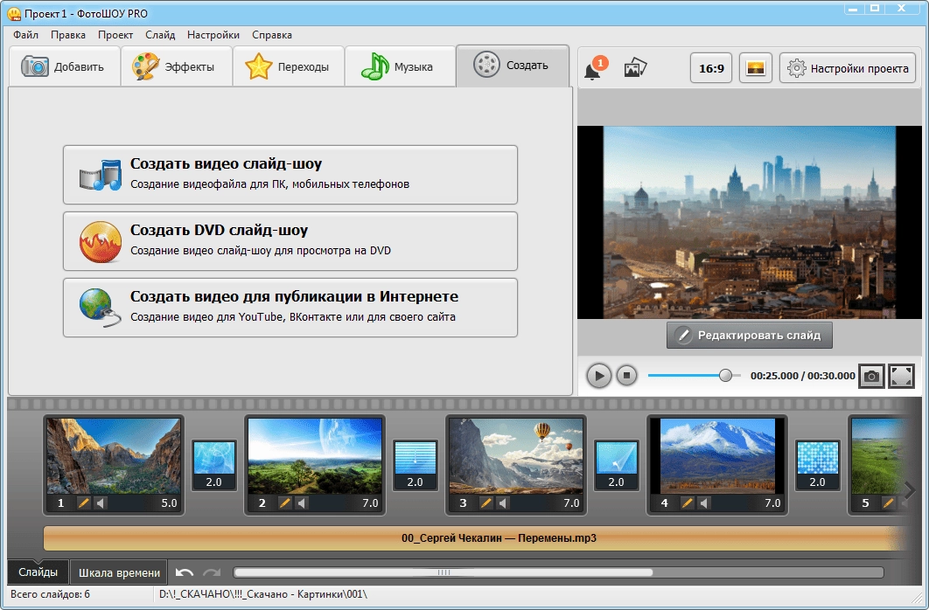929x610 pixels.
Task: Click Создать видео слайд-шоу button
Action: (290, 175)
